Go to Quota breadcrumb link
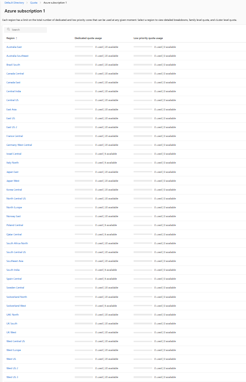The image size is (246, 382). tap(34, 3)
